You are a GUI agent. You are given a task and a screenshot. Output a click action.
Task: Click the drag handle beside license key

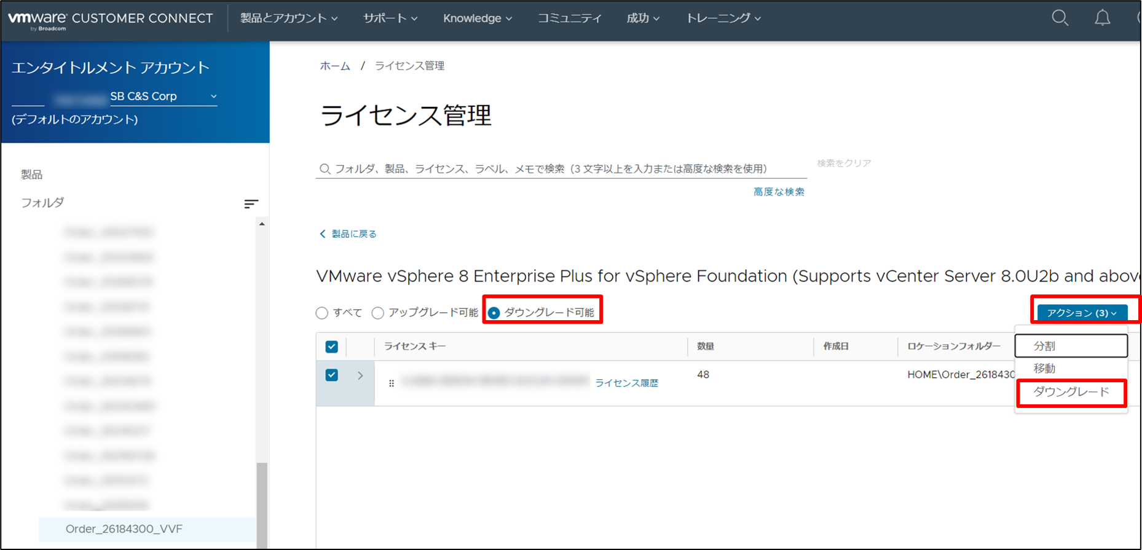(392, 383)
